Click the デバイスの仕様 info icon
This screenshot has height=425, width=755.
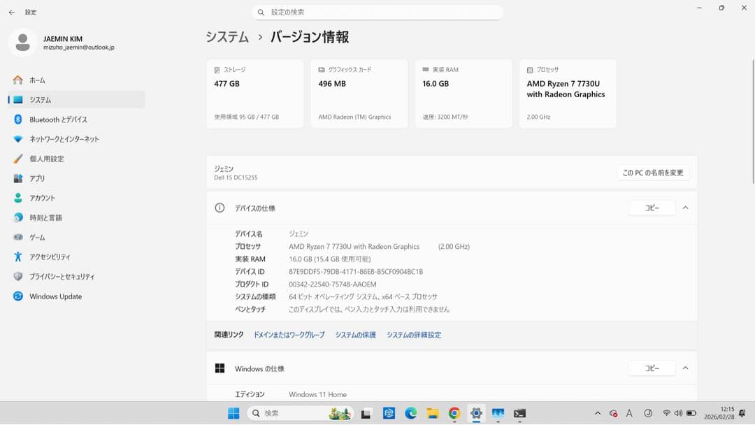(220, 208)
